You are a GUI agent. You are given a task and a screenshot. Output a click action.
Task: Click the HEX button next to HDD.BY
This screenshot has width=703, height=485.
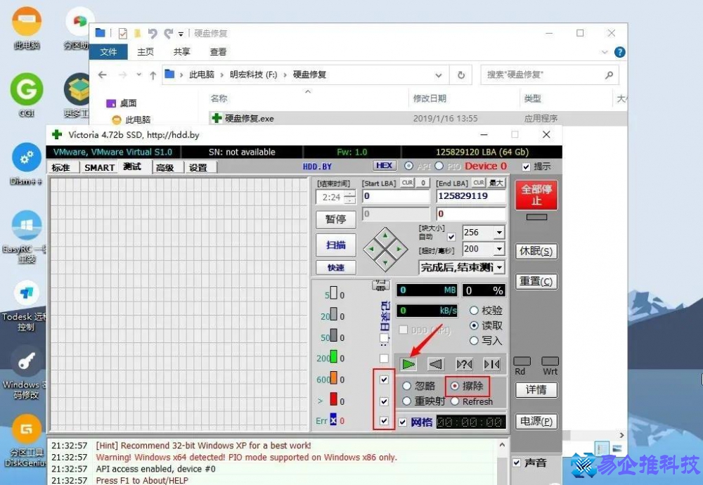tap(384, 165)
